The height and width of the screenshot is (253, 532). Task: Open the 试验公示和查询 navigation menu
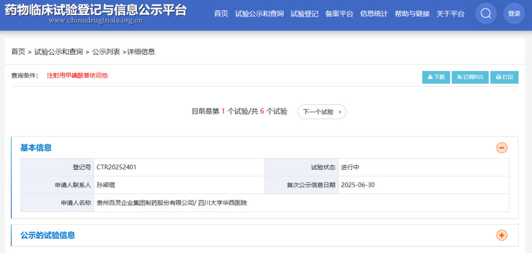coord(259,14)
